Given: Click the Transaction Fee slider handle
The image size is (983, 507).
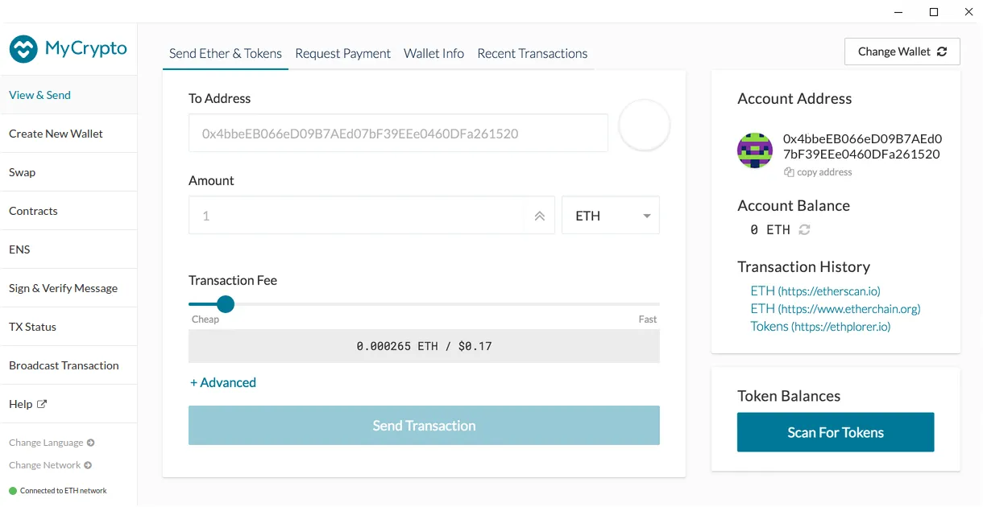Looking at the screenshot, I should coord(226,304).
